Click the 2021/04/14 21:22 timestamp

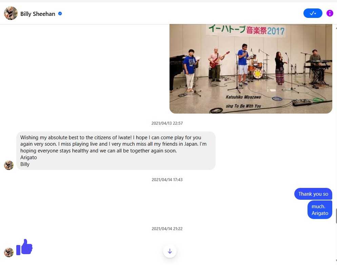[167, 229]
